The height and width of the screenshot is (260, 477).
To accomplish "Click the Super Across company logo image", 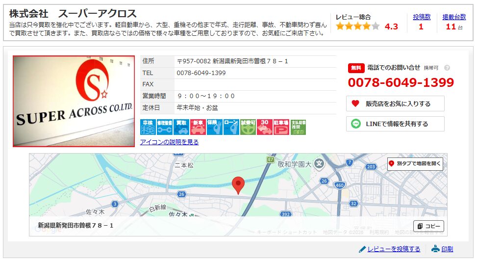I will point(74,101).
